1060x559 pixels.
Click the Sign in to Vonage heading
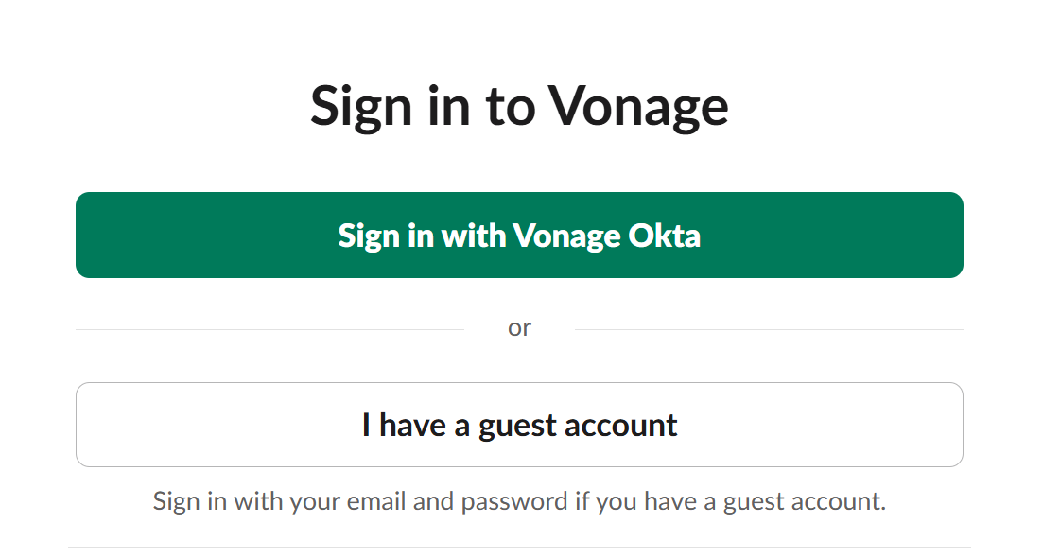tap(518, 105)
